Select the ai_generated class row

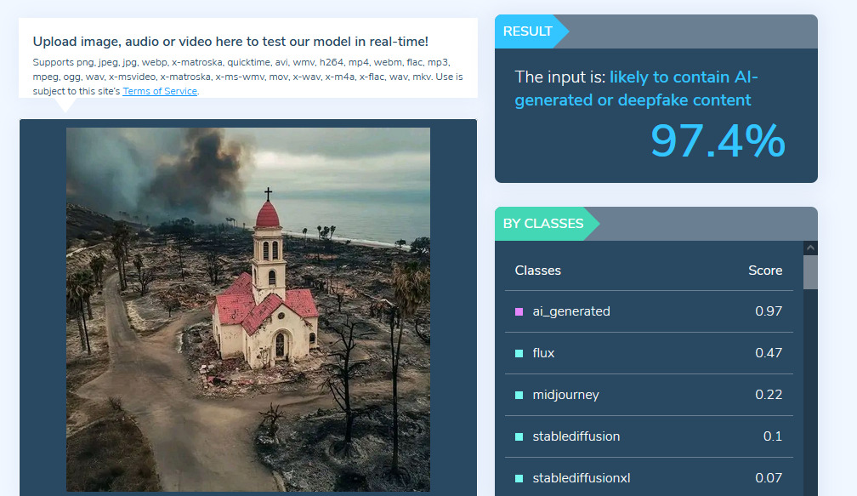649,311
